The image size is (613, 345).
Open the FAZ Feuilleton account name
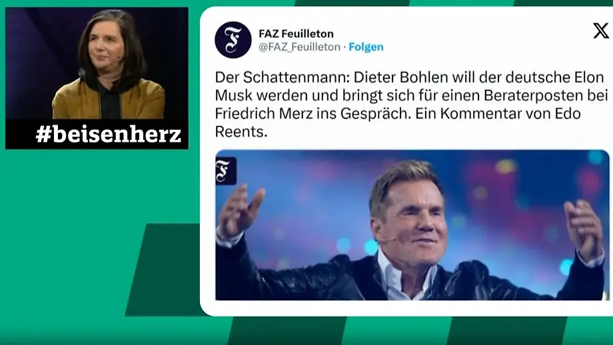[x=296, y=33]
